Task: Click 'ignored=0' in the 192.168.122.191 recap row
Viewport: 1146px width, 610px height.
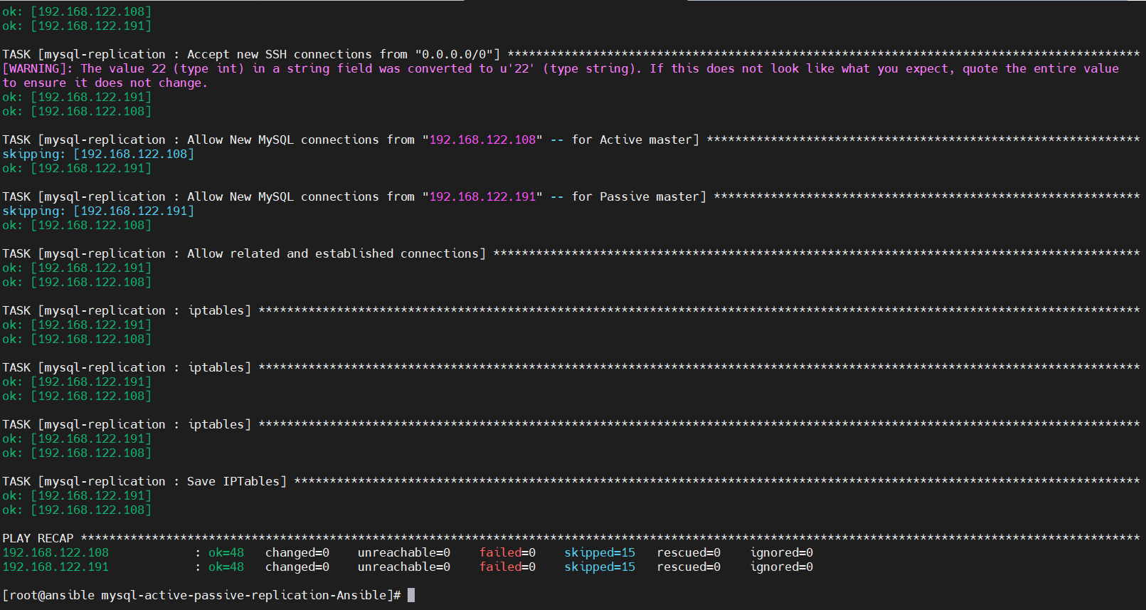Action: coord(781,567)
